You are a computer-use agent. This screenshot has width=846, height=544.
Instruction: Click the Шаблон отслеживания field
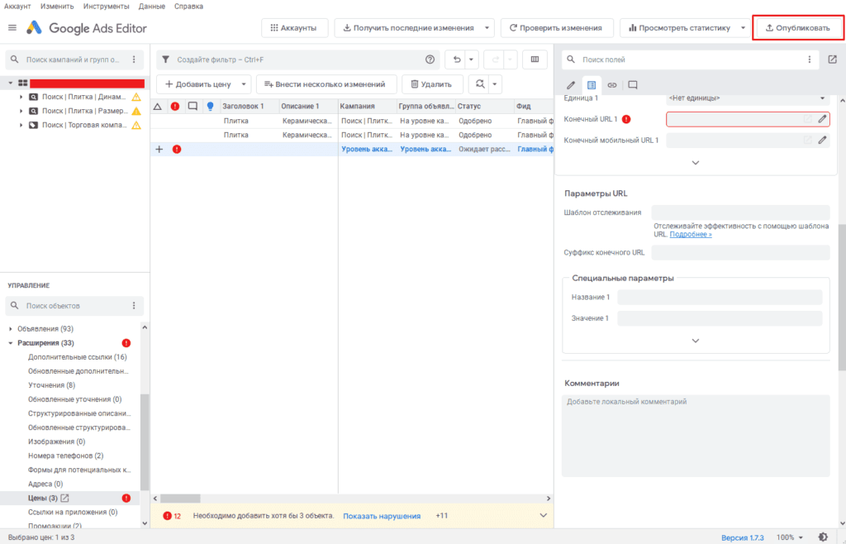pos(740,212)
